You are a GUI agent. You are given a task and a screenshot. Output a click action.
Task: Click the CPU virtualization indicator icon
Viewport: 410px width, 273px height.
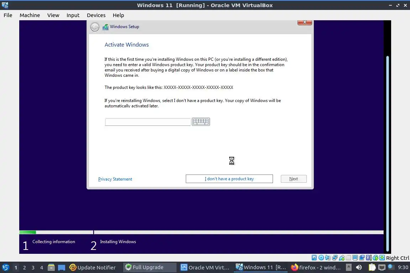[369, 258]
